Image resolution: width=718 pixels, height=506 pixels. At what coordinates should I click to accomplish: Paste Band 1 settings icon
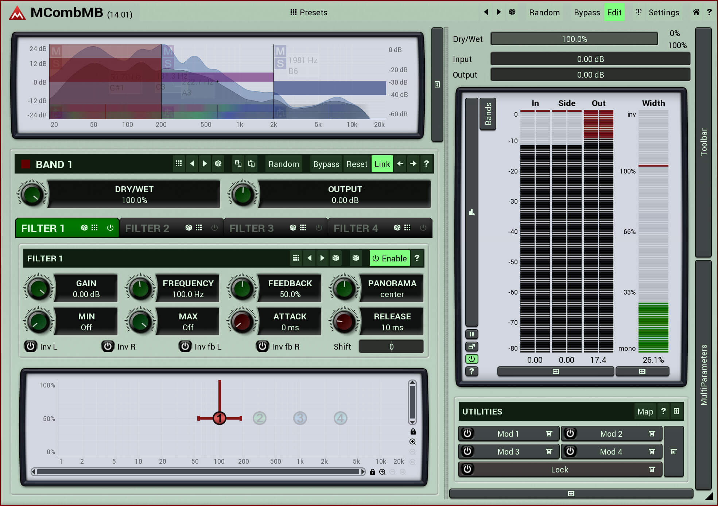coord(251,164)
